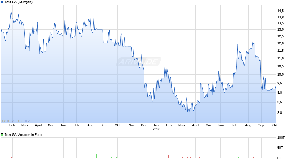289x161 pixels.
Task: Click the 10,5 price axis label
Action: pos(280,66)
